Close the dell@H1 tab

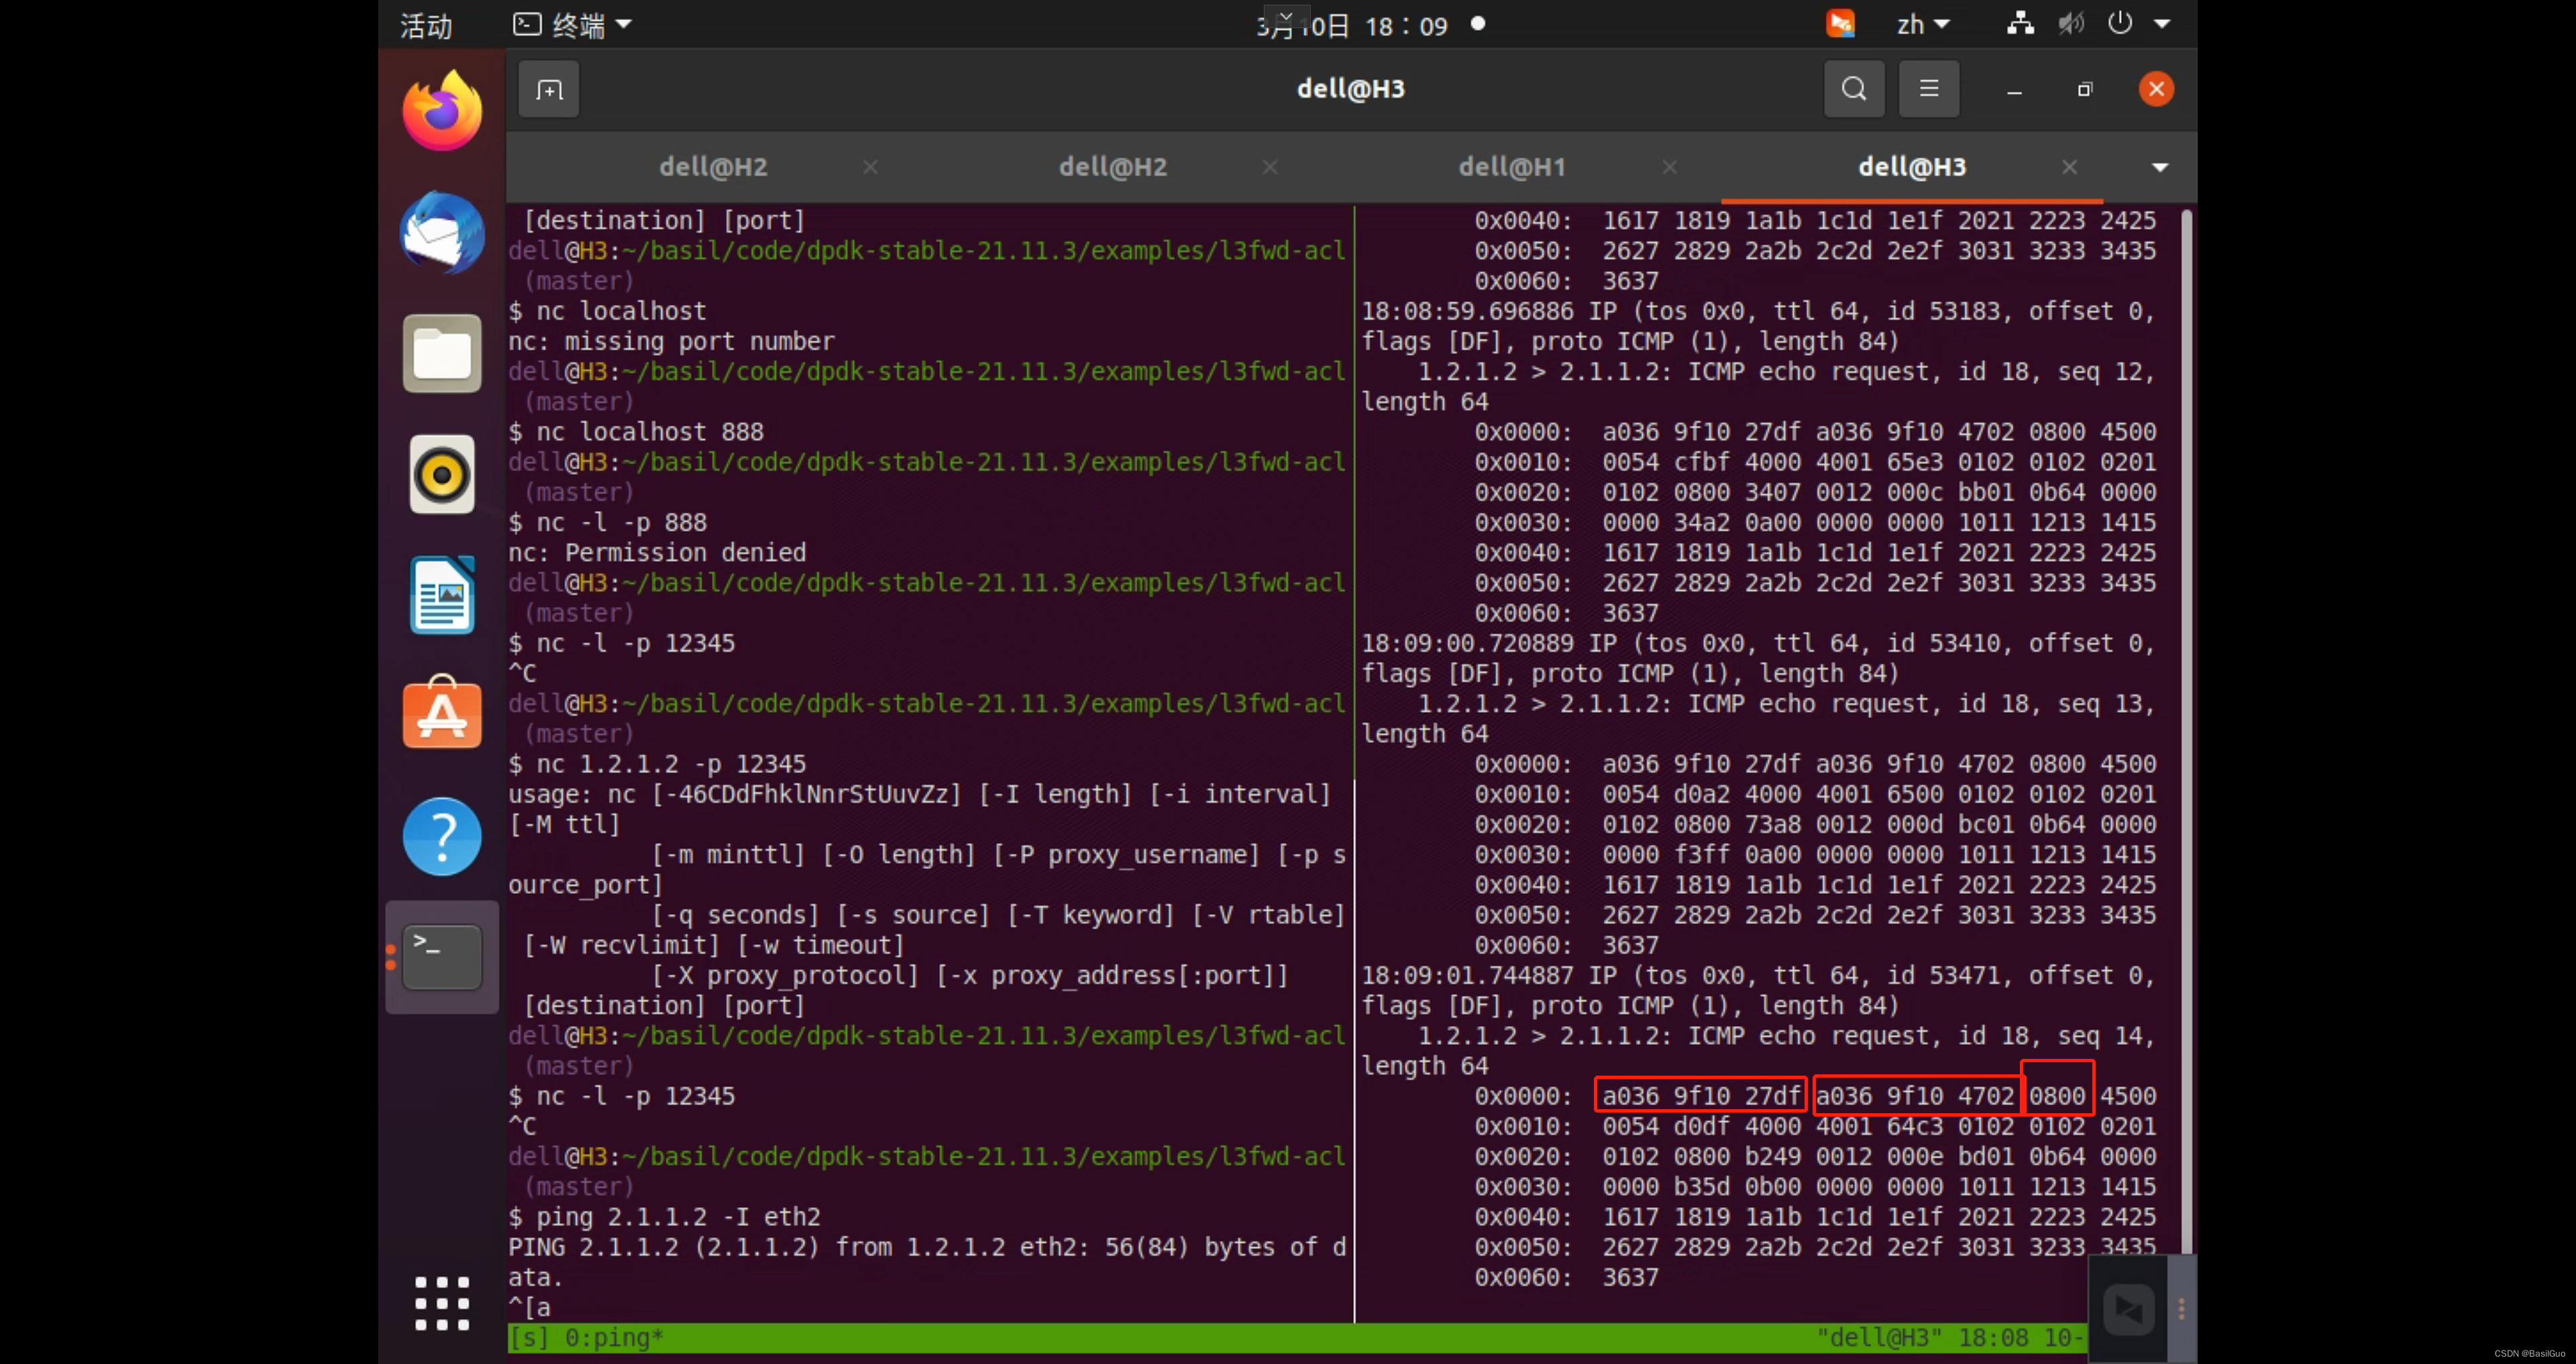coord(1670,167)
